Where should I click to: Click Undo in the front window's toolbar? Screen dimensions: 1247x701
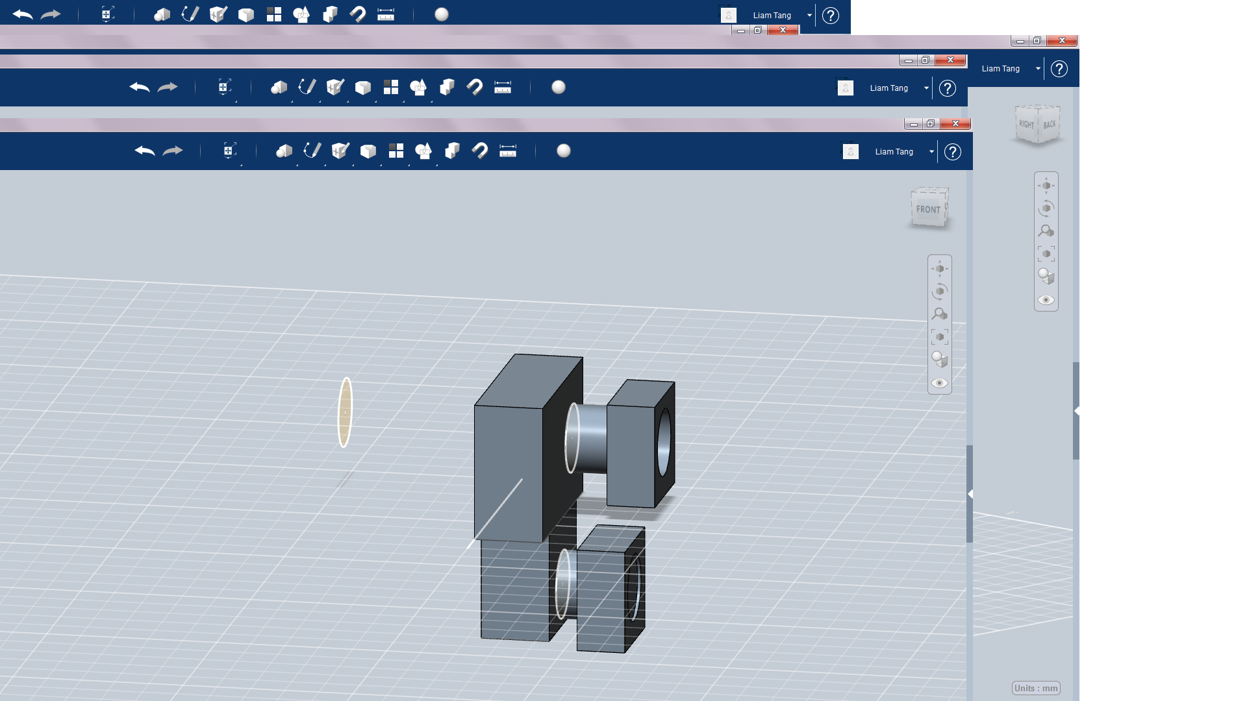tap(145, 151)
